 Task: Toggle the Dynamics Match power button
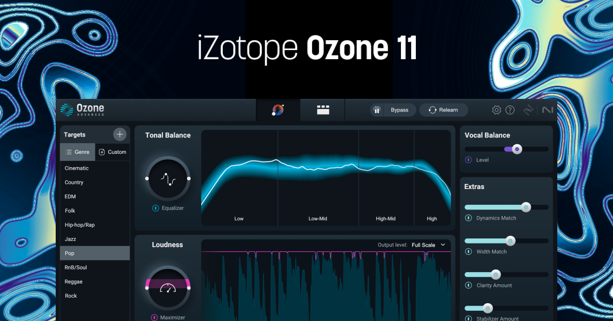[468, 218]
